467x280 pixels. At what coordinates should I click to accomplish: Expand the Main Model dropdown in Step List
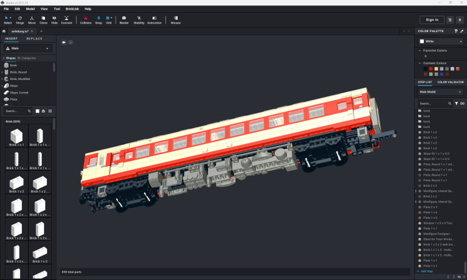pos(440,92)
